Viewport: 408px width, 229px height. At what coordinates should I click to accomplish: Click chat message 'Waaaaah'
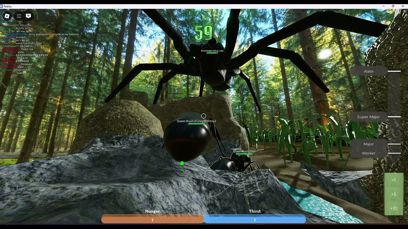point(27,64)
